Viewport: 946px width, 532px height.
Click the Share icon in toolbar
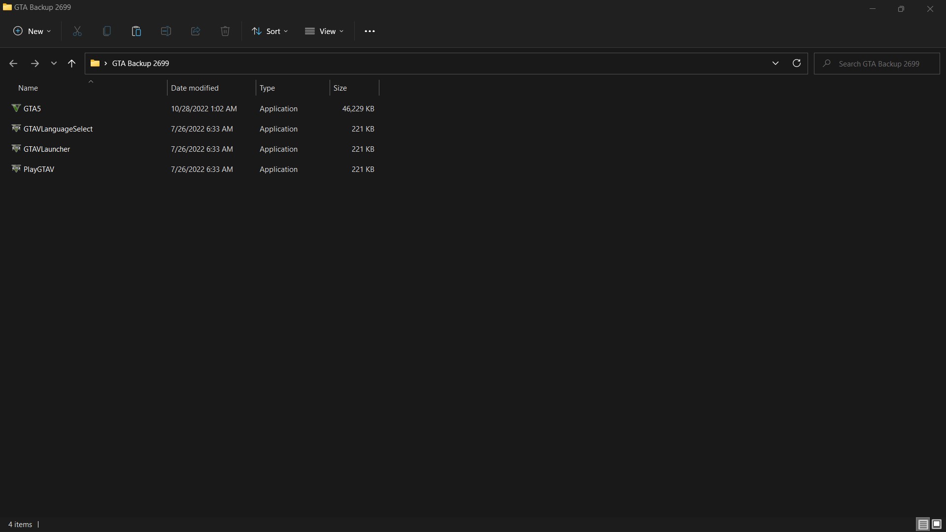[x=196, y=31]
